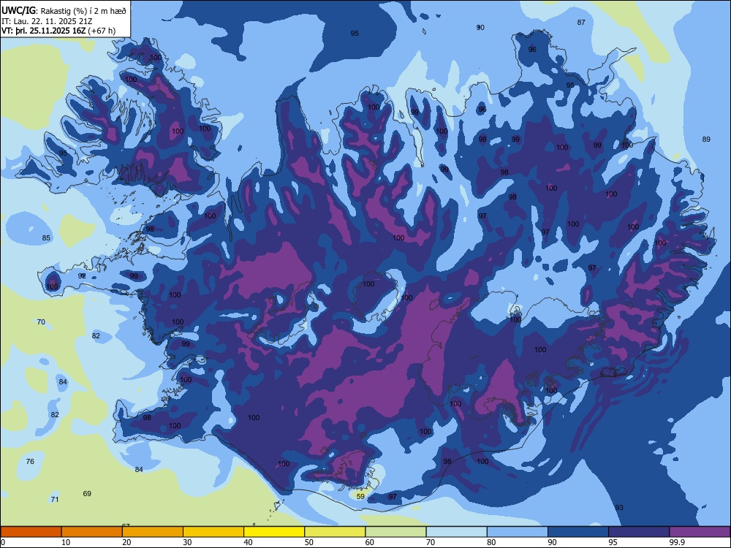Click the "(+67 h)" forecast offset
731x548 pixels.
coord(102,31)
